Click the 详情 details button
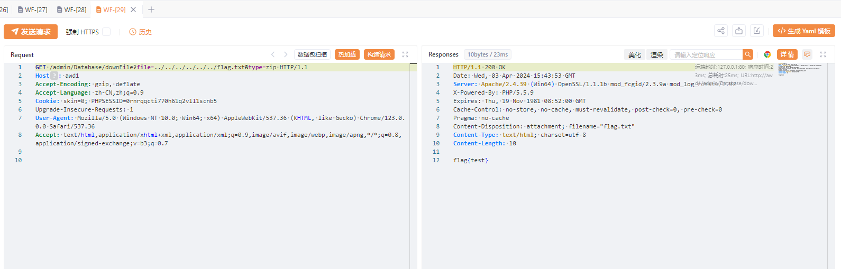Image resolution: width=841 pixels, height=269 pixels. click(x=788, y=54)
